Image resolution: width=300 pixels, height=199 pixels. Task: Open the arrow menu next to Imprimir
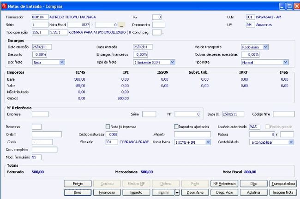point(177,193)
